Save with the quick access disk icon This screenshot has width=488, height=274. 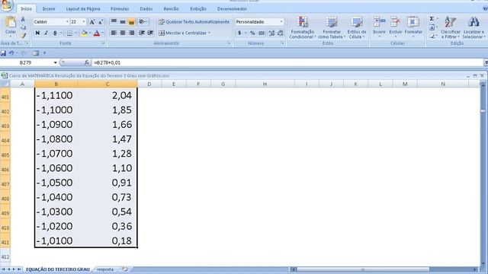[x=3, y=53]
